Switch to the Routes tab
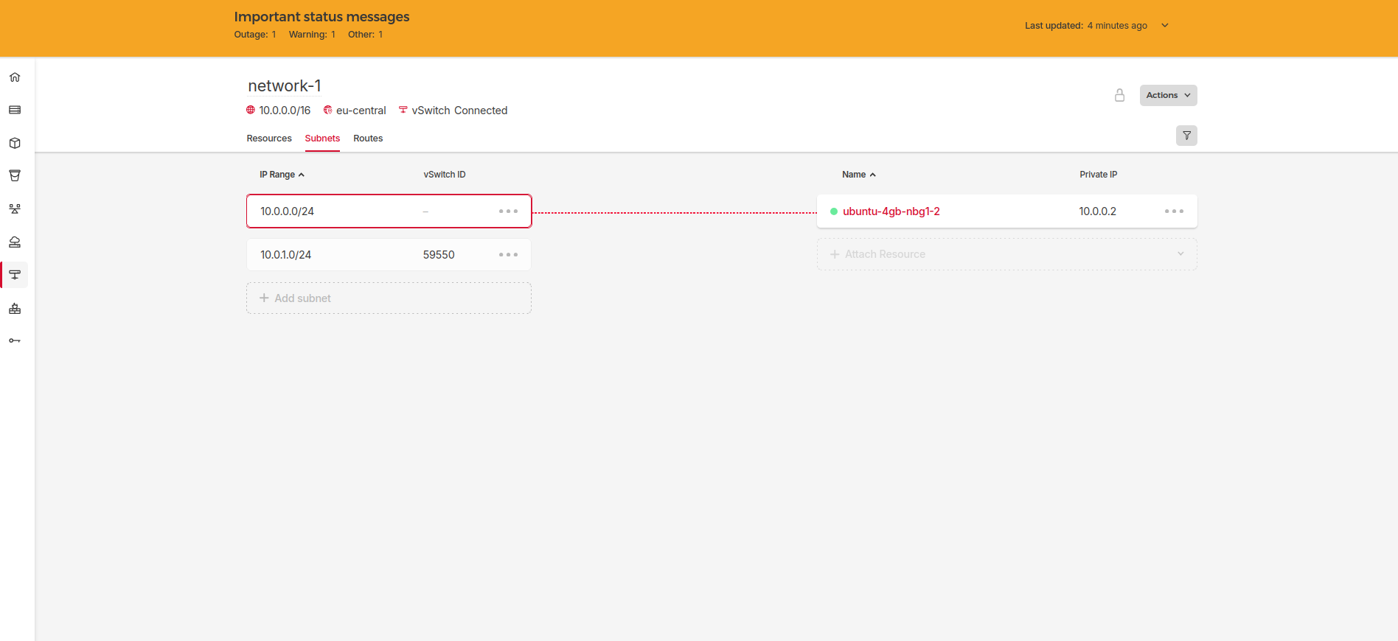Image resolution: width=1398 pixels, height=641 pixels. pos(368,139)
